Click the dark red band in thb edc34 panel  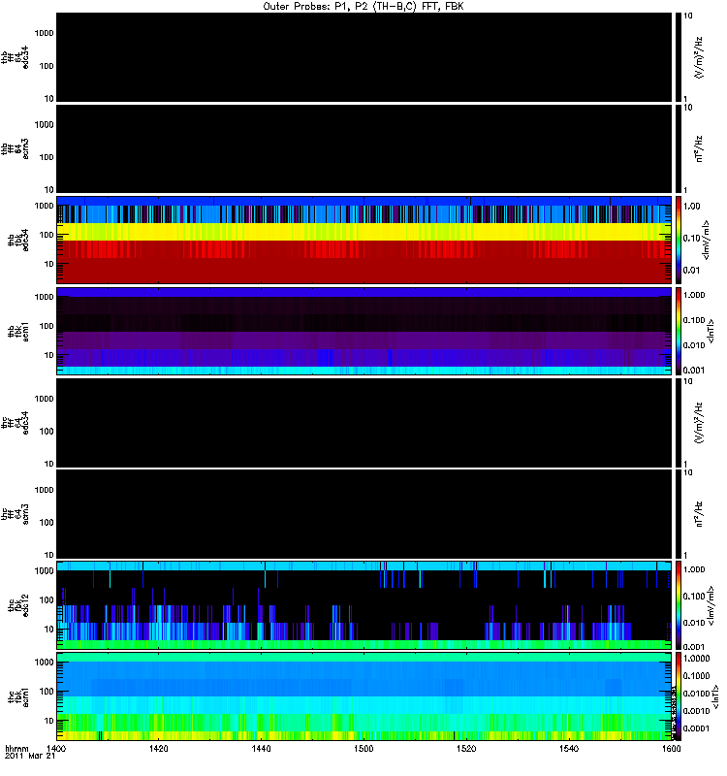363,271
